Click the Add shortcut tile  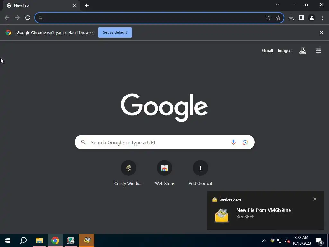(200, 173)
